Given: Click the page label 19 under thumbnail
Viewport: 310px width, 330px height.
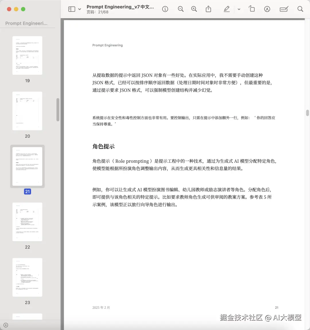Looking at the screenshot, I should point(28,80).
